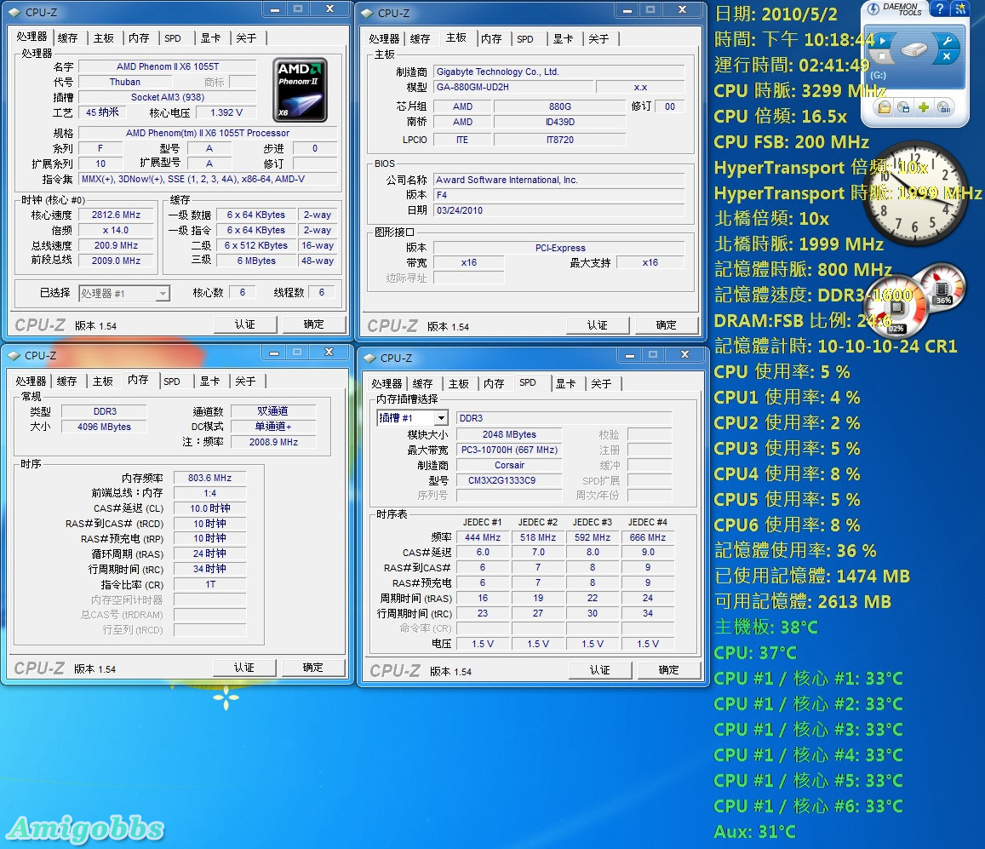Click 认证 button in the processor CPU-Z window
Viewport: 985px width, 849px height.
[245, 324]
